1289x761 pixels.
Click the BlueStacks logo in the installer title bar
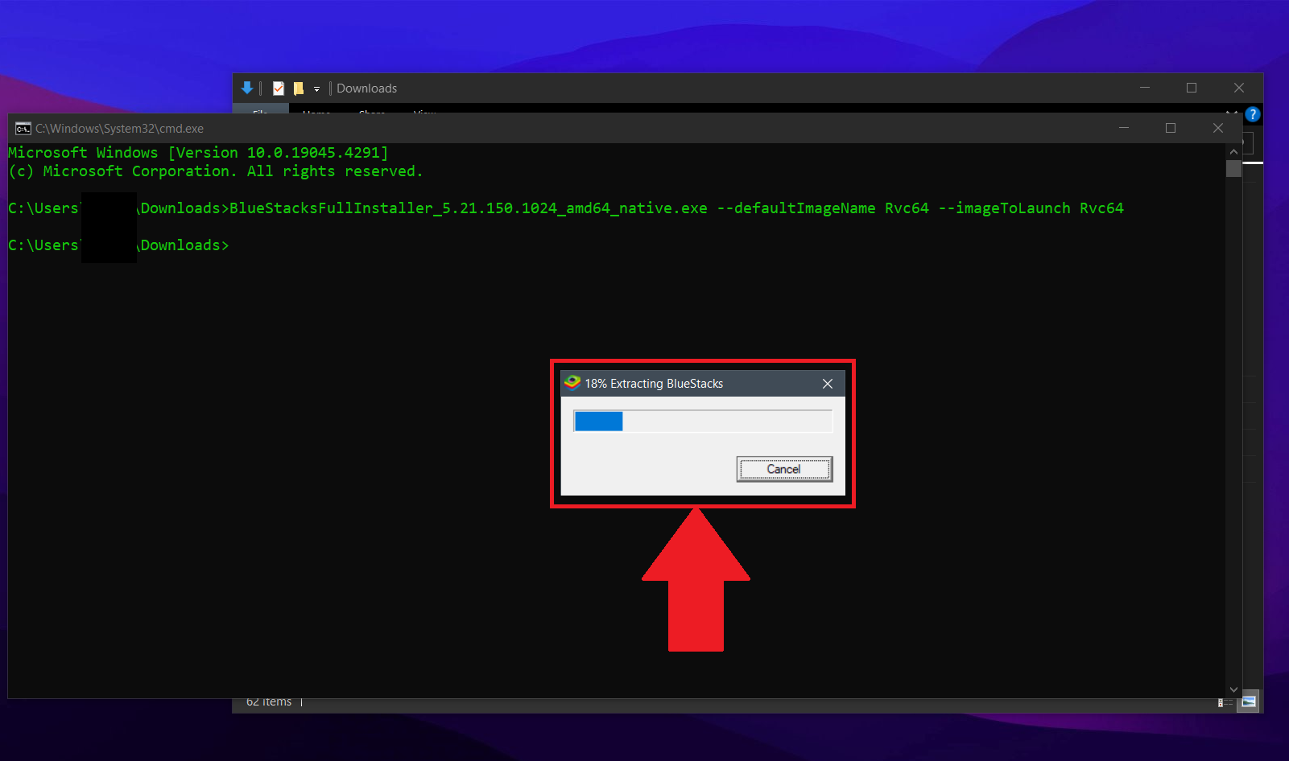pyautogui.click(x=572, y=383)
